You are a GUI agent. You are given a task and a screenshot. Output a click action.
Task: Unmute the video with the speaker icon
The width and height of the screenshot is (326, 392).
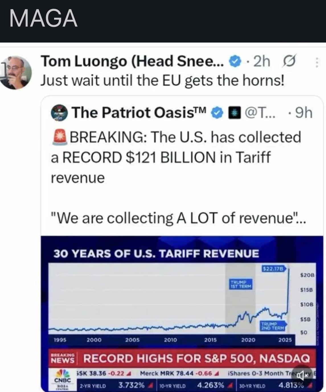tap(302, 376)
